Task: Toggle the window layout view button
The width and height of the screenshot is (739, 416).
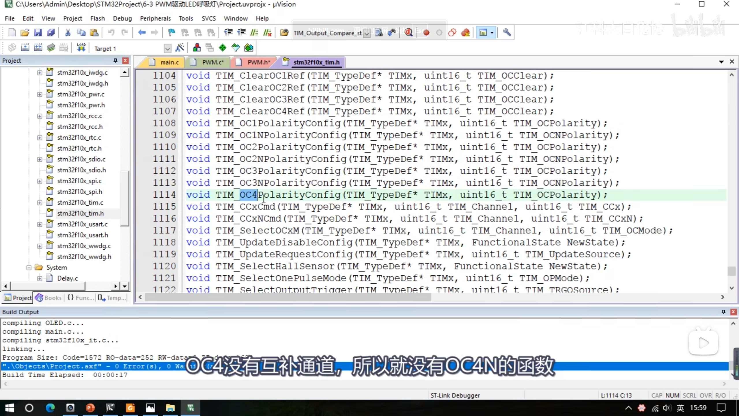Action: tap(483, 32)
